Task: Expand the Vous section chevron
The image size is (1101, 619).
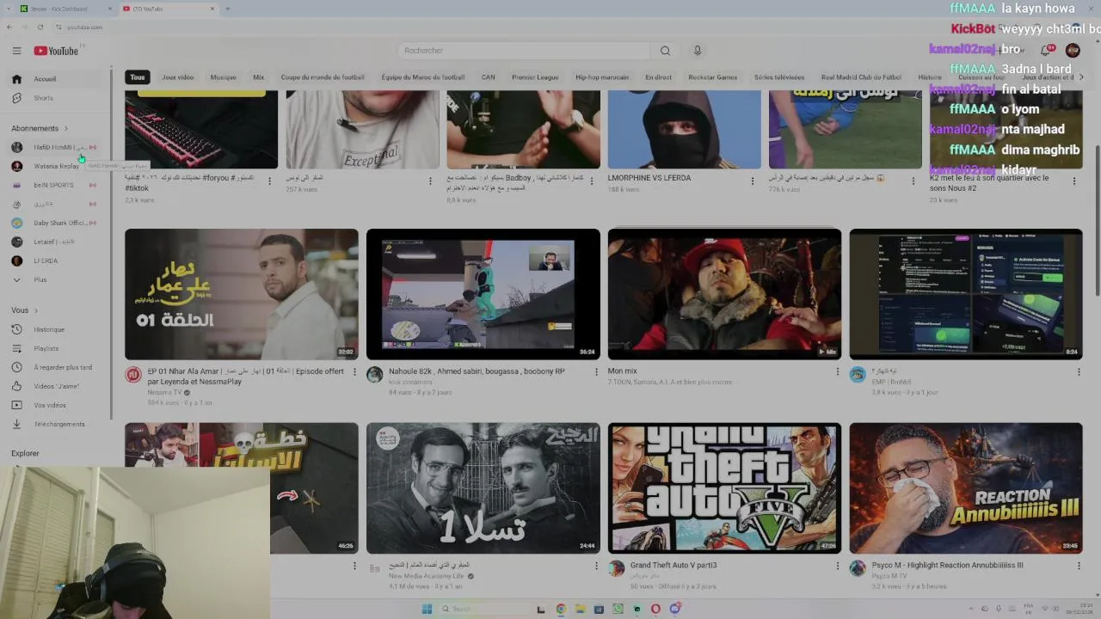Action: 36,310
